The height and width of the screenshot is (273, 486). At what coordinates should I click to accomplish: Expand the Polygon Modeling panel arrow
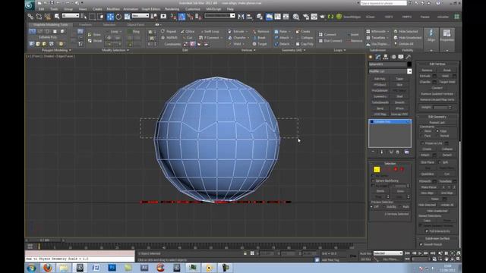(71, 50)
